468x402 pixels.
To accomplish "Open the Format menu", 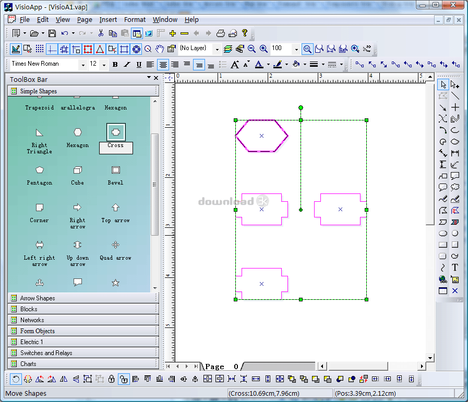I will 135,20.
